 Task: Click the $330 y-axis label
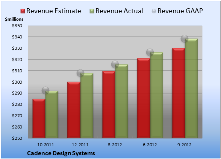pyautogui.click(x=17, y=48)
